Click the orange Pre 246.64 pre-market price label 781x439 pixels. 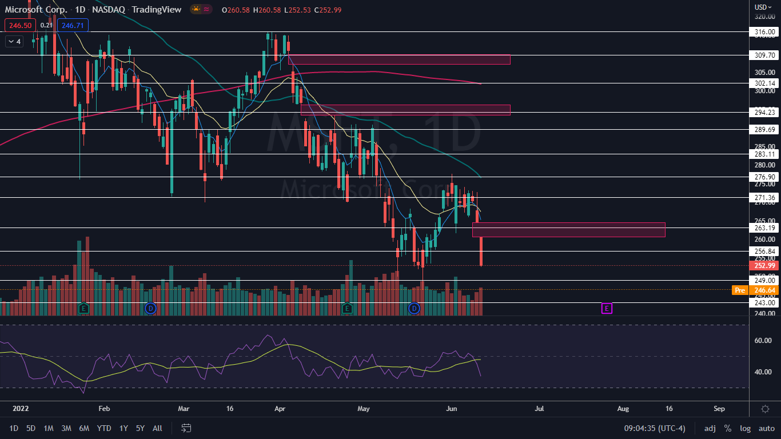[756, 290]
